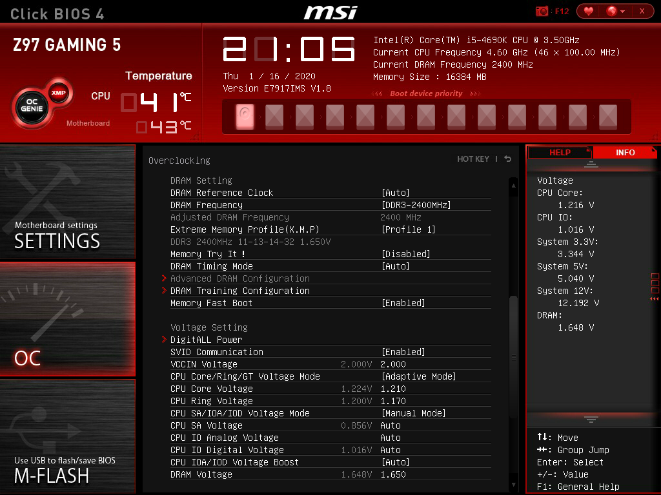
Task: Open favorites with the heart icon
Action: click(589, 11)
